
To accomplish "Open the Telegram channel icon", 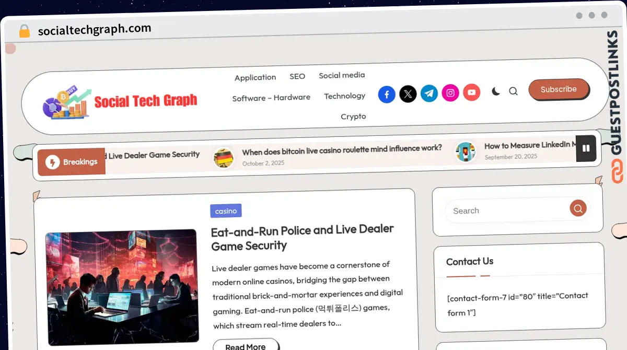I will [x=429, y=94].
